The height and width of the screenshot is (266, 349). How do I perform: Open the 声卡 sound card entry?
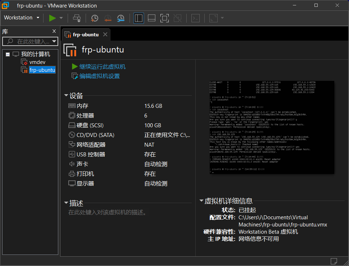[x=82, y=164]
